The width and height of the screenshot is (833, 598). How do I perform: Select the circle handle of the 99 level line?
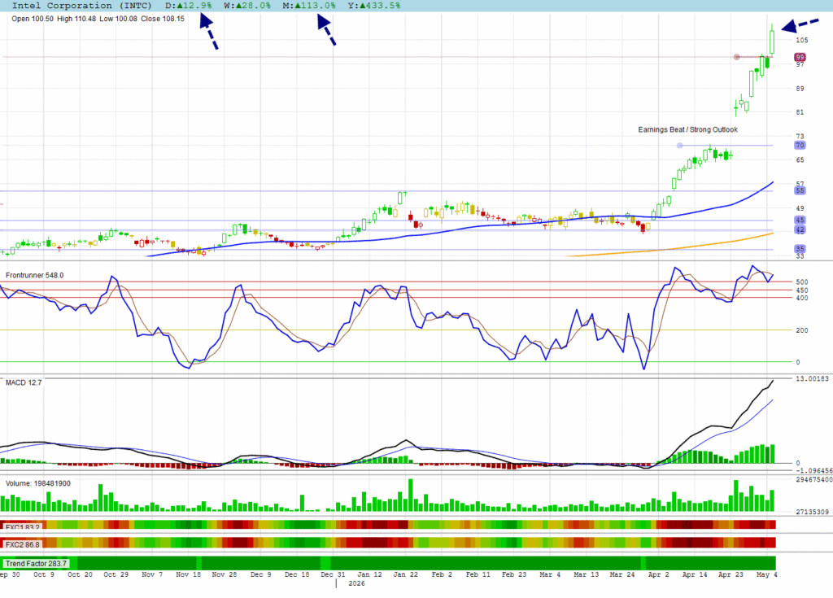tap(736, 57)
